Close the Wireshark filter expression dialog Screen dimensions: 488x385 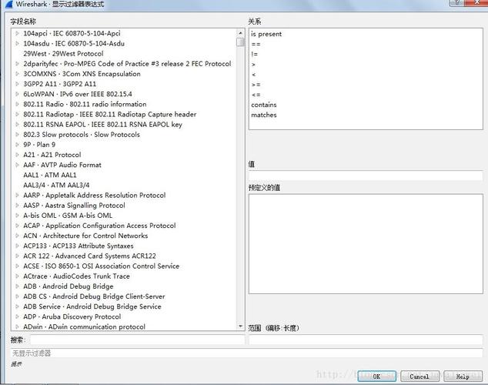click(476, 2)
